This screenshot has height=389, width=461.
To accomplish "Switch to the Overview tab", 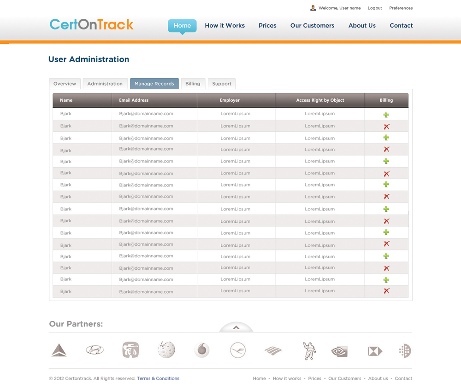I will (65, 84).
